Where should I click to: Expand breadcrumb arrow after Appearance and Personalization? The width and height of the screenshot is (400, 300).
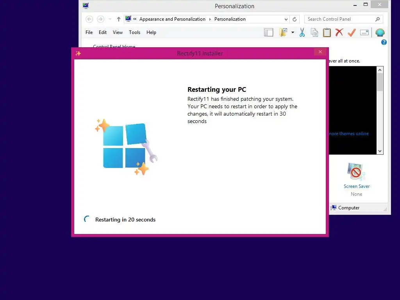(210, 20)
